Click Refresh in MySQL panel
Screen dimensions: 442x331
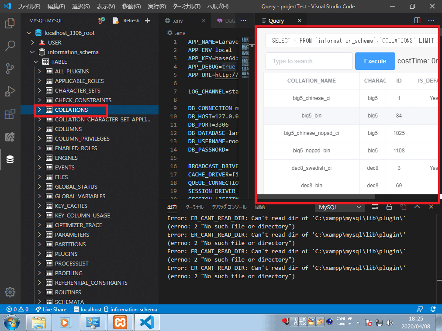[x=131, y=21]
